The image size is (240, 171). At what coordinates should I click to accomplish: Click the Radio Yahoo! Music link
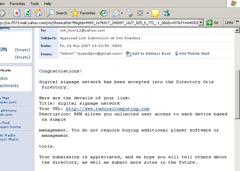click(9, 137)
